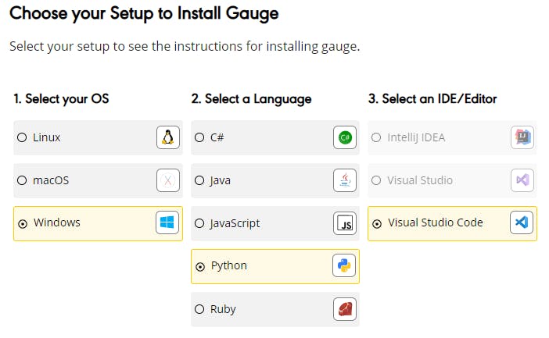The height and width of the screenshot is (338, 549).
Task: Click the C# language icon
Action: [x=344, y=137]
